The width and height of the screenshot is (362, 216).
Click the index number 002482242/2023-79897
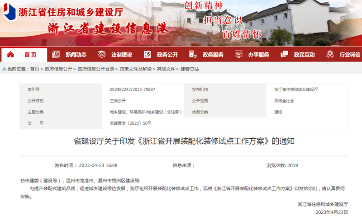pos(132,89)
